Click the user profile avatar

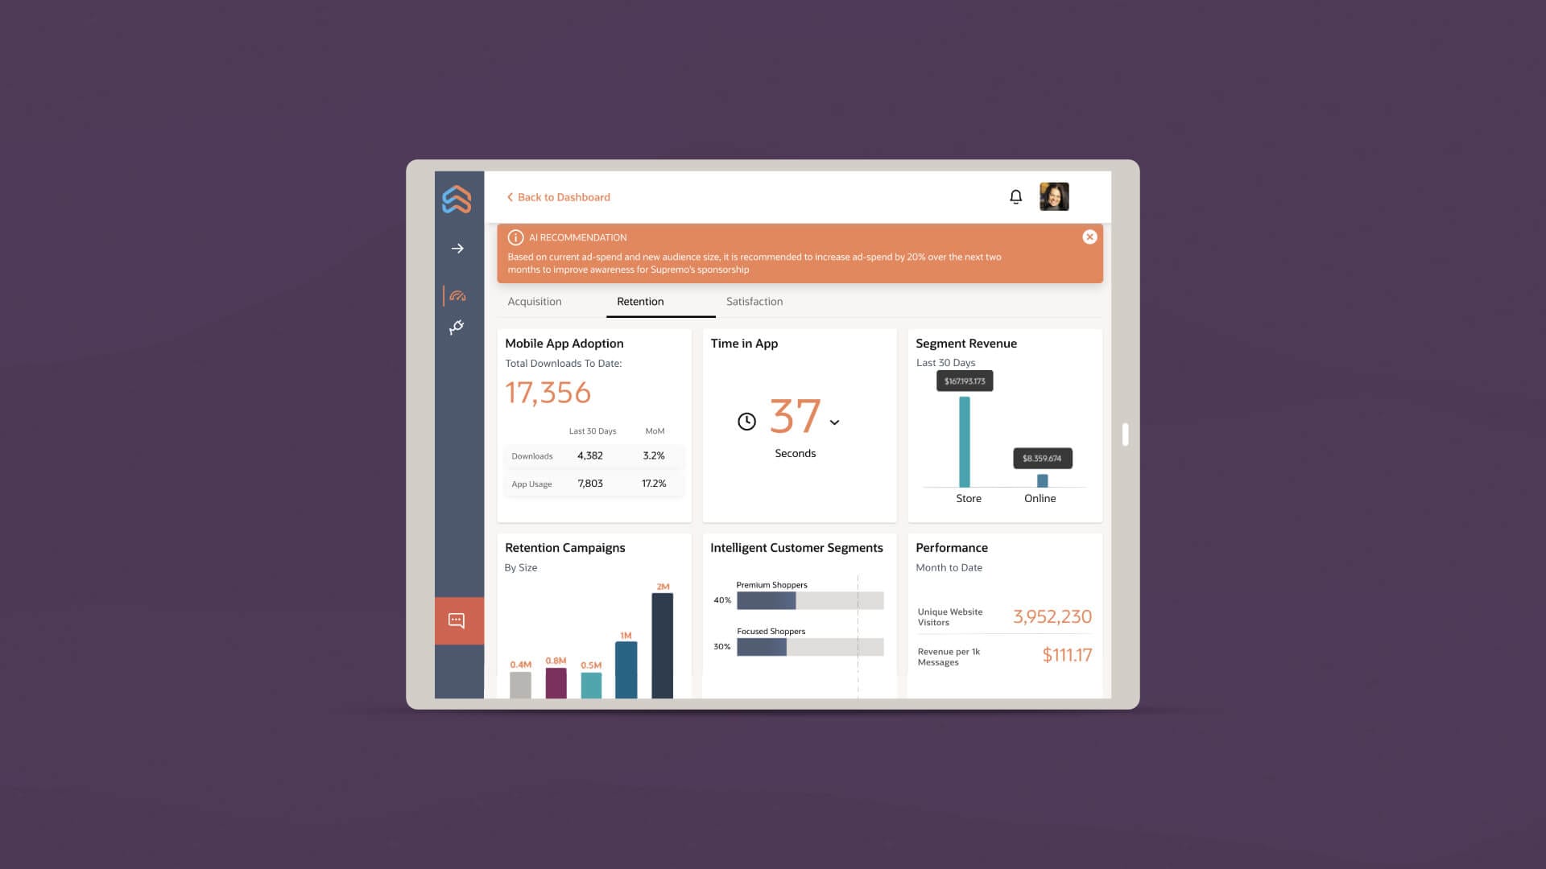(x=1053, y=196)
